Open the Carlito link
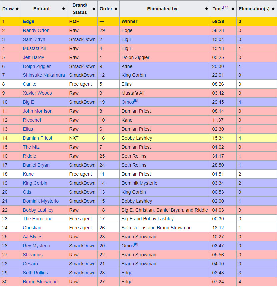The width and height of the screenshot is (277, 287). pos(30,84)
